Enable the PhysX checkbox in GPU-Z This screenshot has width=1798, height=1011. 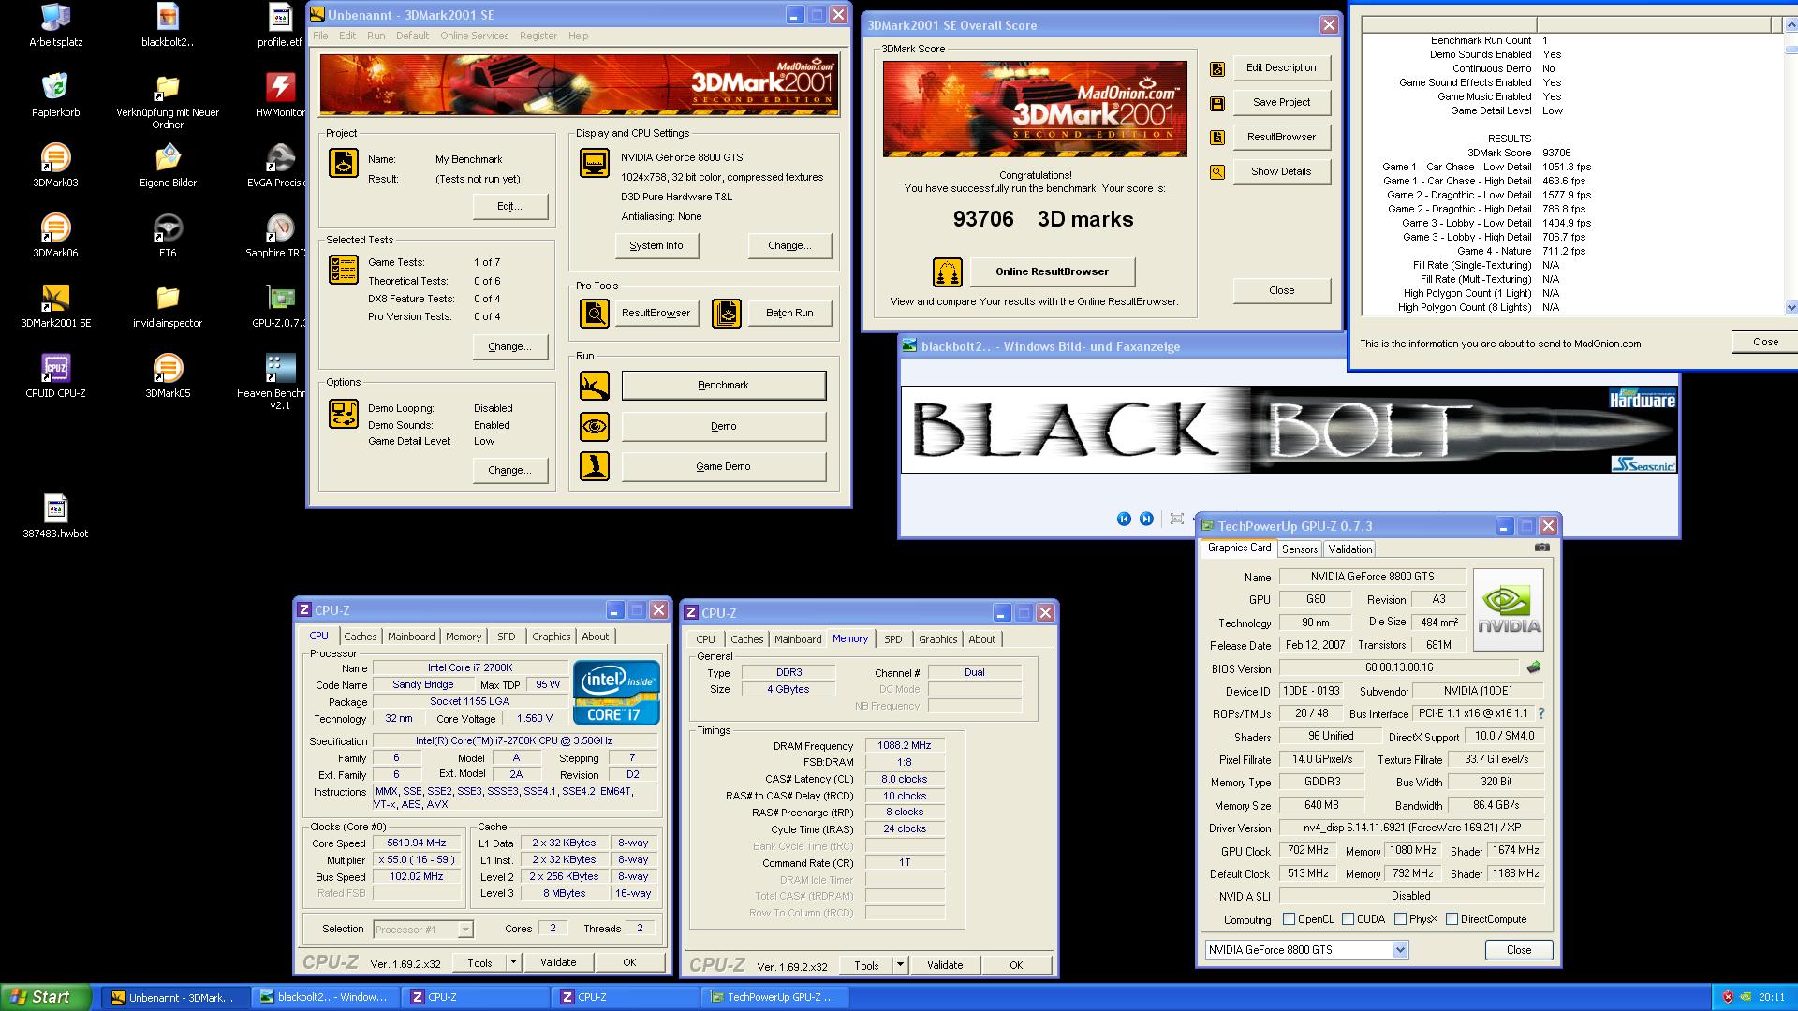1400,919
